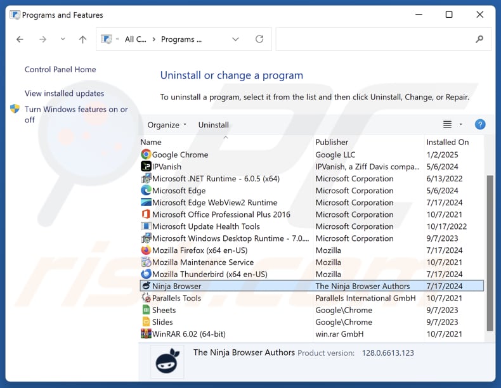501x388 pixels.
Task: Open Control Panel Home link
Action: (x=60, y=69)
